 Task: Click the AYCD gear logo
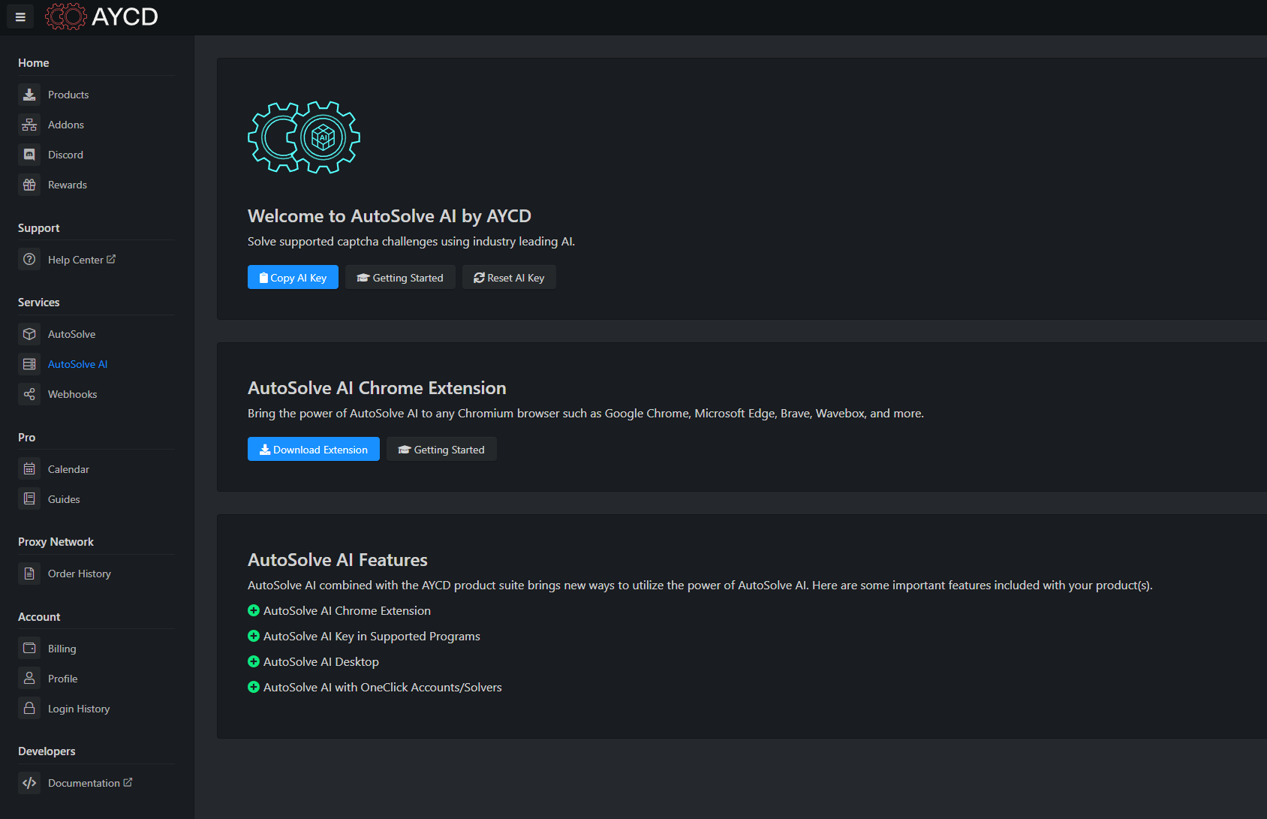(x=66, y=17)
